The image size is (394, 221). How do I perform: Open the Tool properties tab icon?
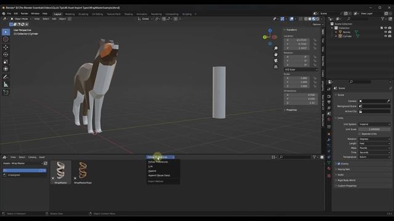pos(329,89)
